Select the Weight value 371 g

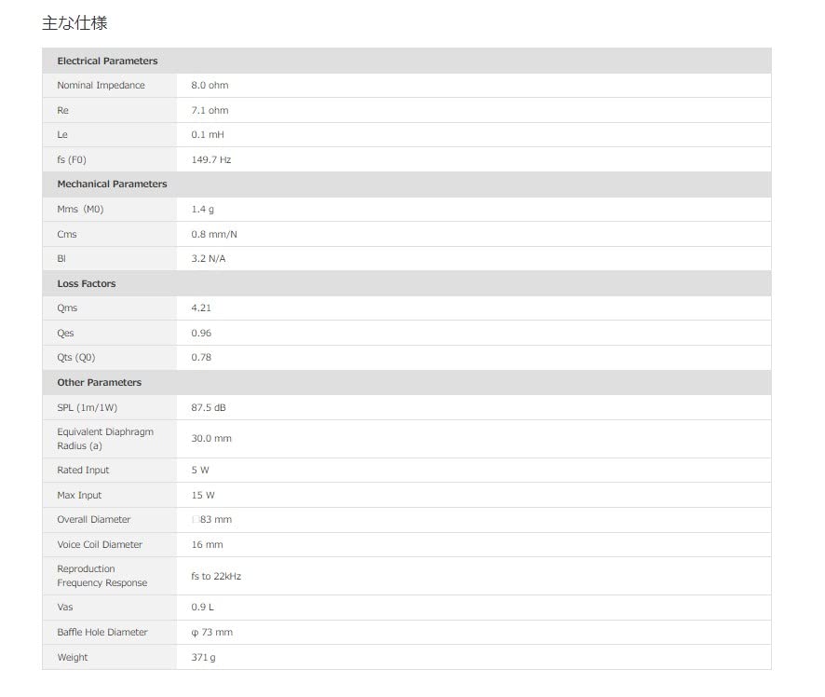point(203,657)
